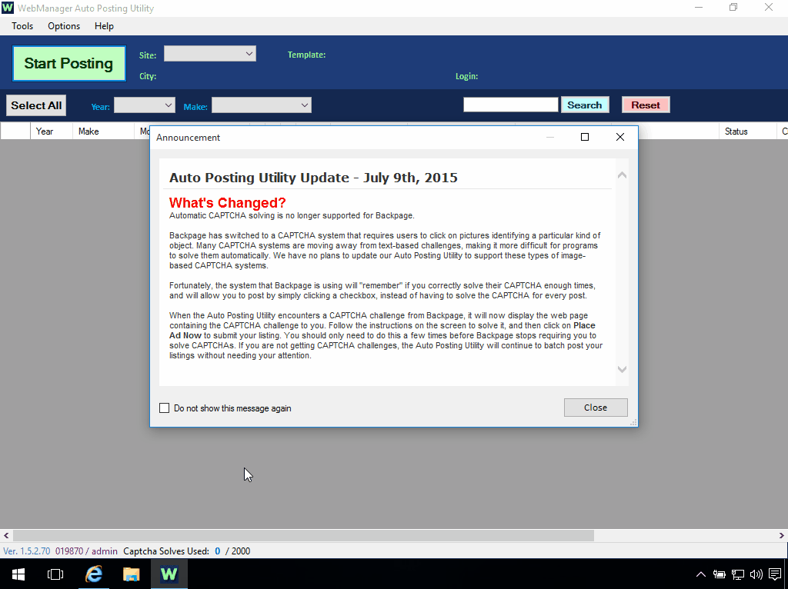Click '019870 / admin' in status bar
Screen dimensions: 788x589
click(x=86, y=551)
